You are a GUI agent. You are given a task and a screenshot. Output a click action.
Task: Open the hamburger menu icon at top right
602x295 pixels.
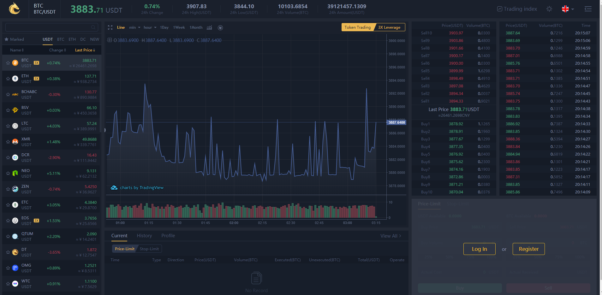588,9
